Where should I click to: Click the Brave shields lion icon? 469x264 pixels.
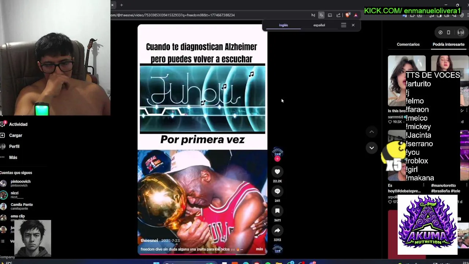click(347, 15)
